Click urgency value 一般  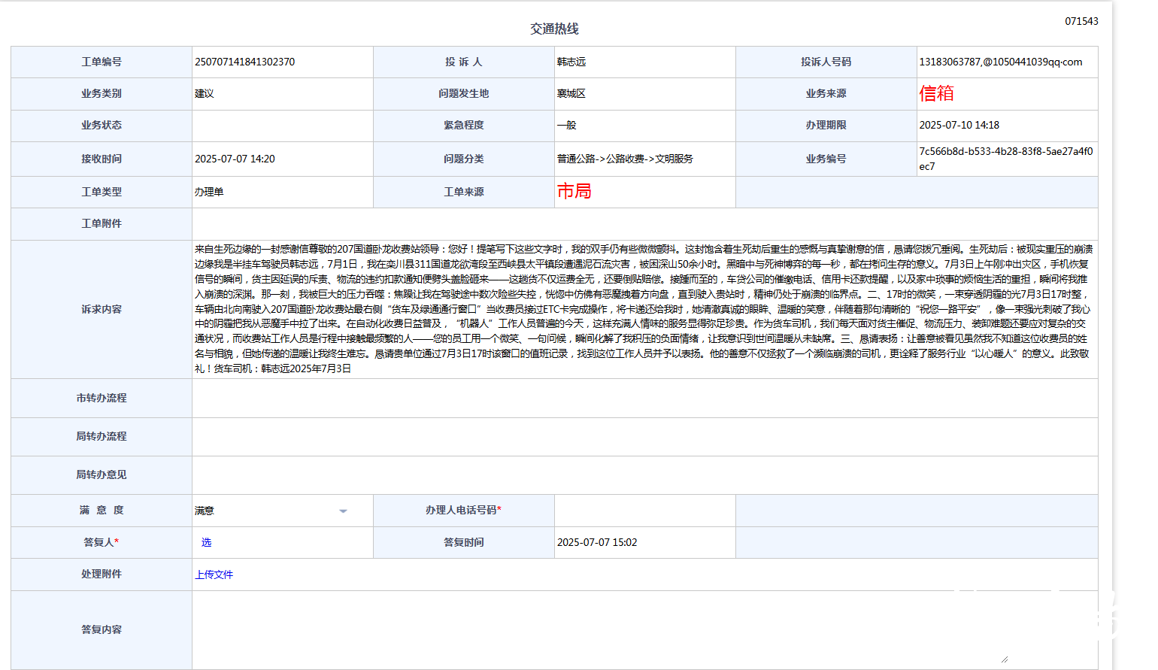566,125
